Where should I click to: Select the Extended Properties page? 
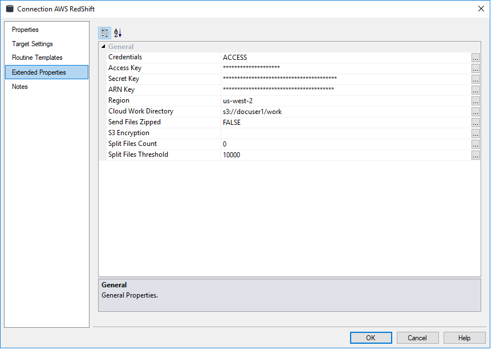(x=47, y=72)
